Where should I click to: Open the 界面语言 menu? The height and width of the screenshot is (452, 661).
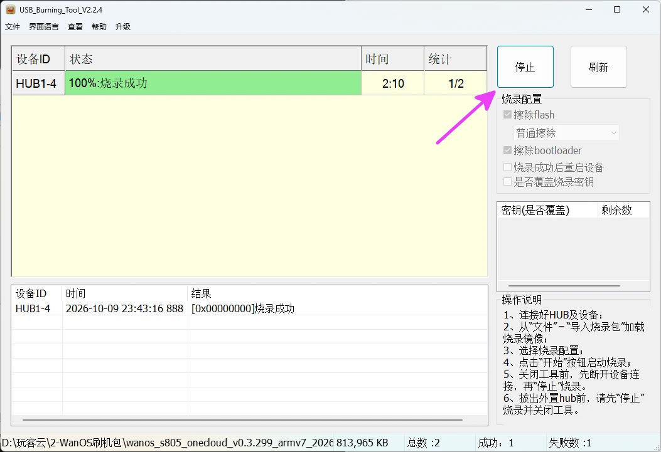click(44, 26)
